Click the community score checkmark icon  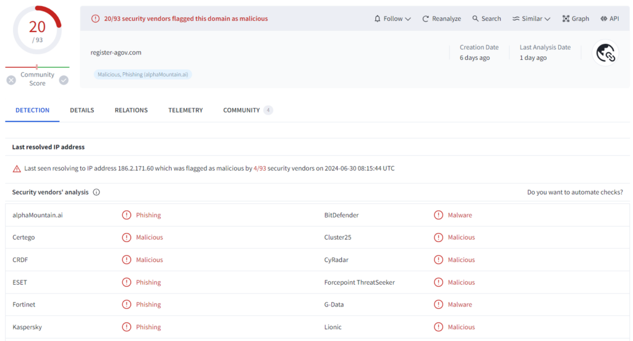coord(64,80)
